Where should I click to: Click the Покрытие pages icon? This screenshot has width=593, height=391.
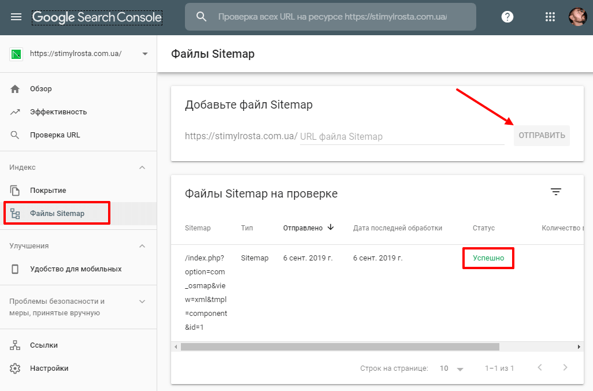pyautogui.click(x=15, y=191)
